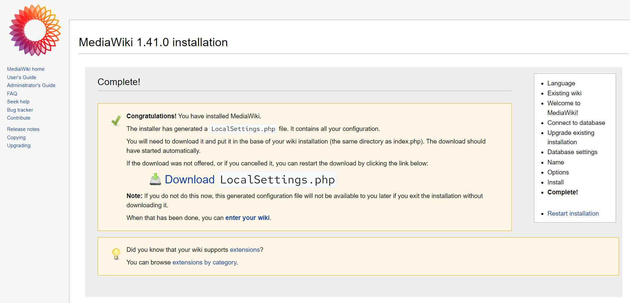Screen dimensions: 630x303
Task: Follow the 'enter your wiki' link
Action: pyautogui.click(x=247, y=218)
